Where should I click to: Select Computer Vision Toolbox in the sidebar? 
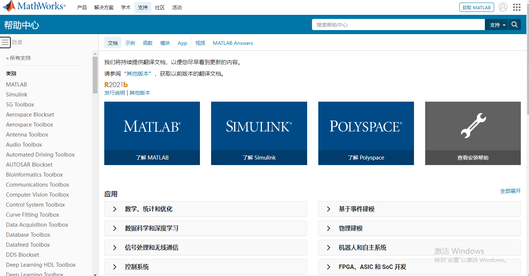[37, 195]
